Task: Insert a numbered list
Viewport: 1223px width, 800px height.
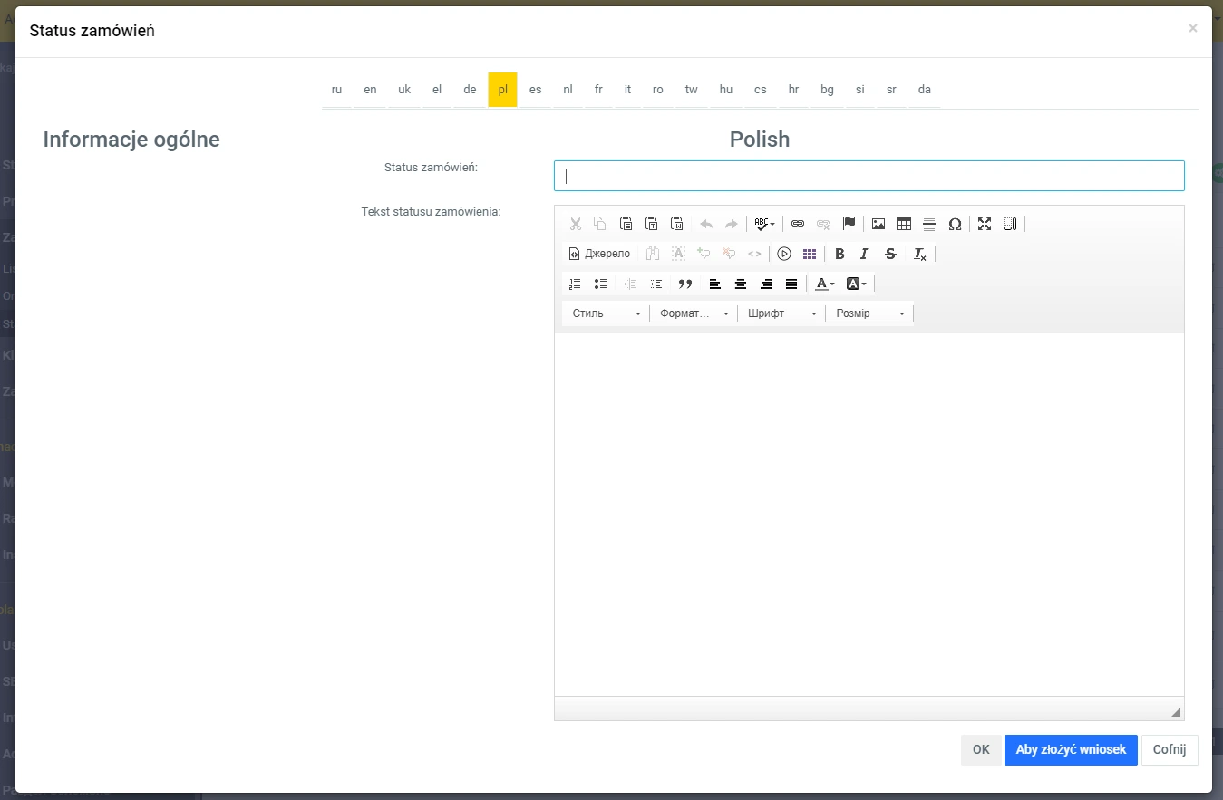Action: 575,284
